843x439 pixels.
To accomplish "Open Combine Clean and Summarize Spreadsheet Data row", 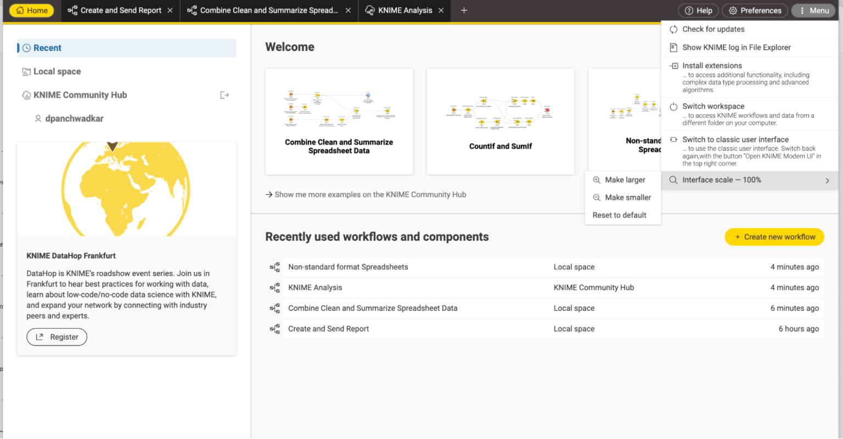I will [544, 309].
